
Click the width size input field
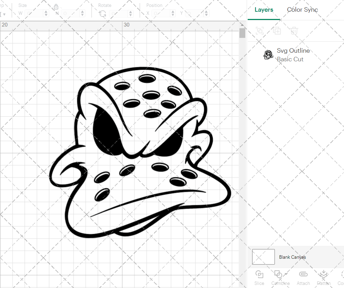point(34,13)
